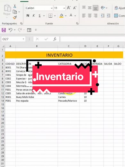The height and width of the screenshot is (167, 125).
Task: Open the font size 11 dropdown
Action: click(64, 8)
